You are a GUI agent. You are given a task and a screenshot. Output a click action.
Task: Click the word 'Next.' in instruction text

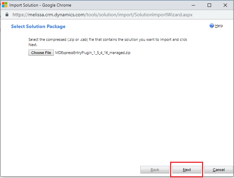point(33,45)
